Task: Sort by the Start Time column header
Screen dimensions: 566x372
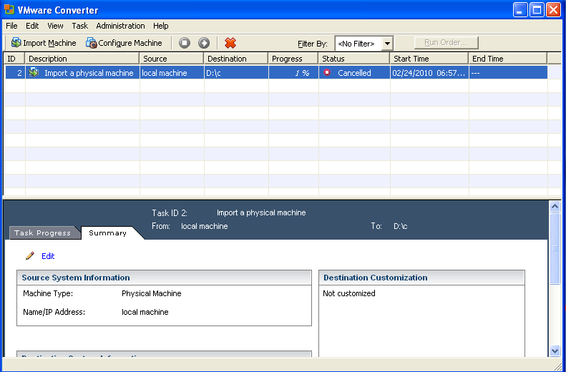Action: 429,59
